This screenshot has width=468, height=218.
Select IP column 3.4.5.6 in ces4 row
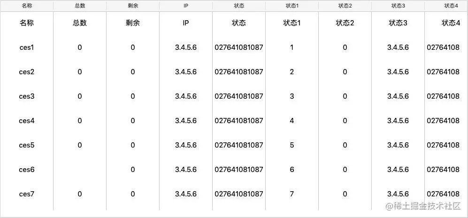click(x=185, y=121)
